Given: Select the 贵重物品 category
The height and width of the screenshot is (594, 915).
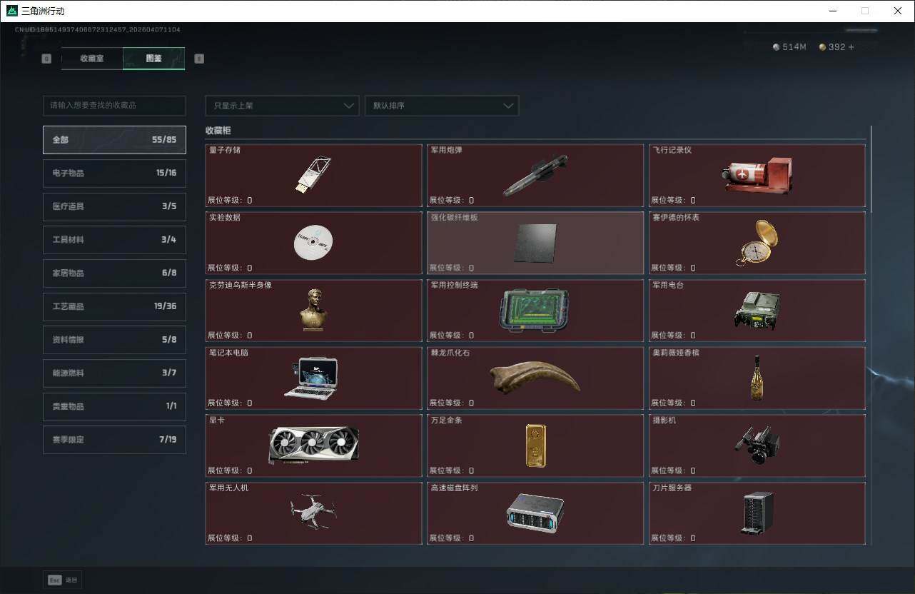Looking at the screenshot, I should coord(114,406).
